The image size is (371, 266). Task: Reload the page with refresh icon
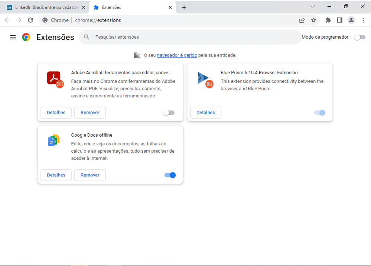[30, 20]
